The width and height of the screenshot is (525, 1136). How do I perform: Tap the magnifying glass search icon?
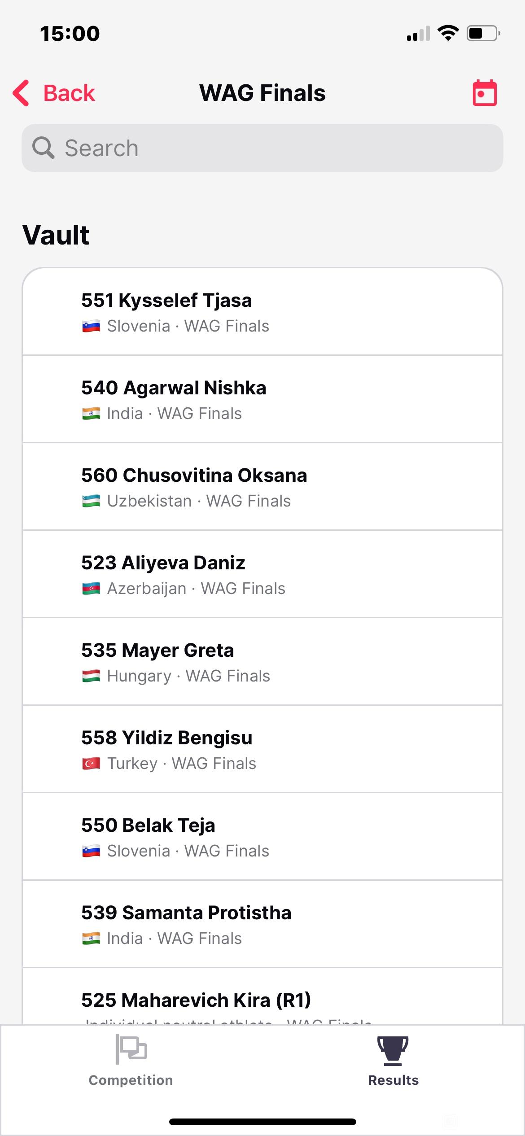pos(44,148)
